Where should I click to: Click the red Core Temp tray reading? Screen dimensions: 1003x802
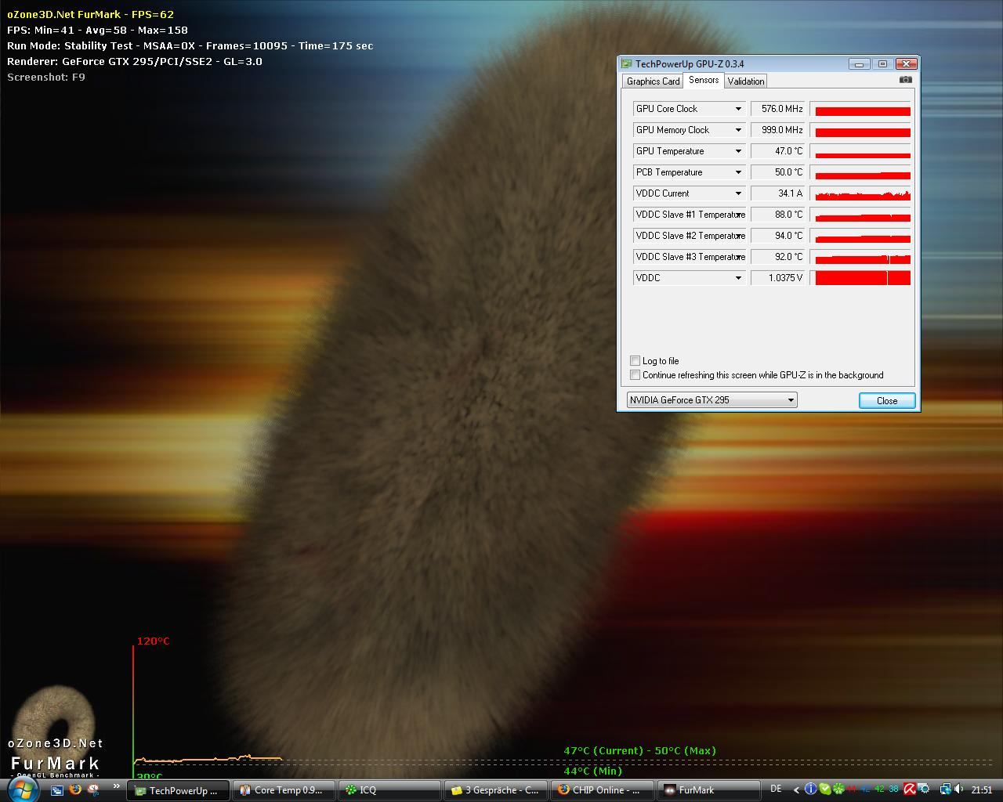(852, 789)
